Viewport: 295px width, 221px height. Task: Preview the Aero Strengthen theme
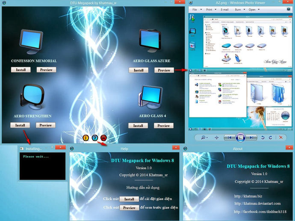coord(46,125)
